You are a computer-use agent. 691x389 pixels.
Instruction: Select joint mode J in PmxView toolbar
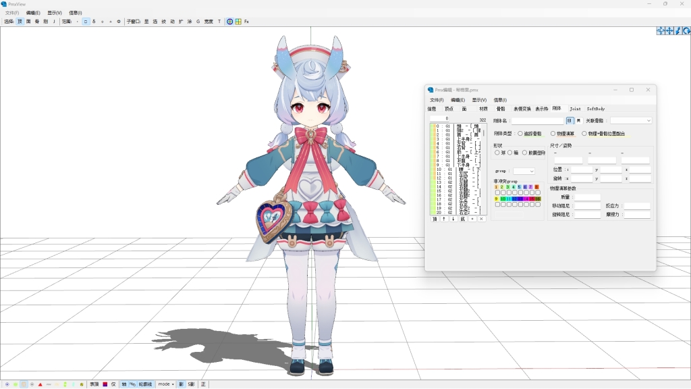pyautogui.click(x=54, y=21)
